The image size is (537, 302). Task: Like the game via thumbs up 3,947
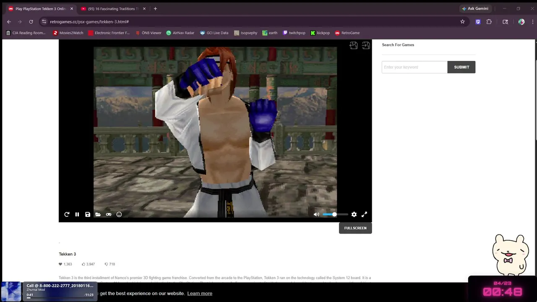(89, 264)
